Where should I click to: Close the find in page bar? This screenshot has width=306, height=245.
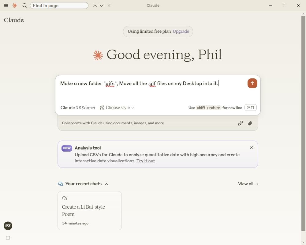109,6
